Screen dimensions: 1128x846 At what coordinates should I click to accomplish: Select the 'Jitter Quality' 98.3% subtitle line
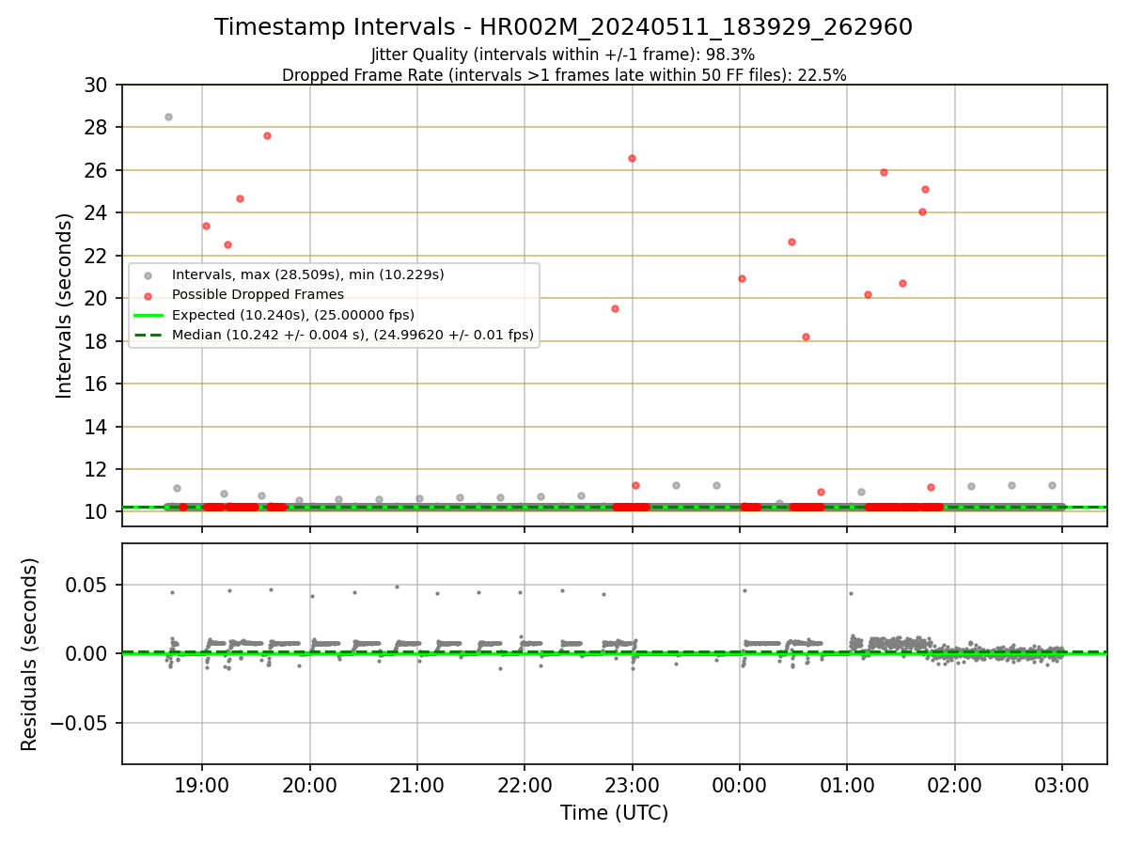(x=563, y=55)
